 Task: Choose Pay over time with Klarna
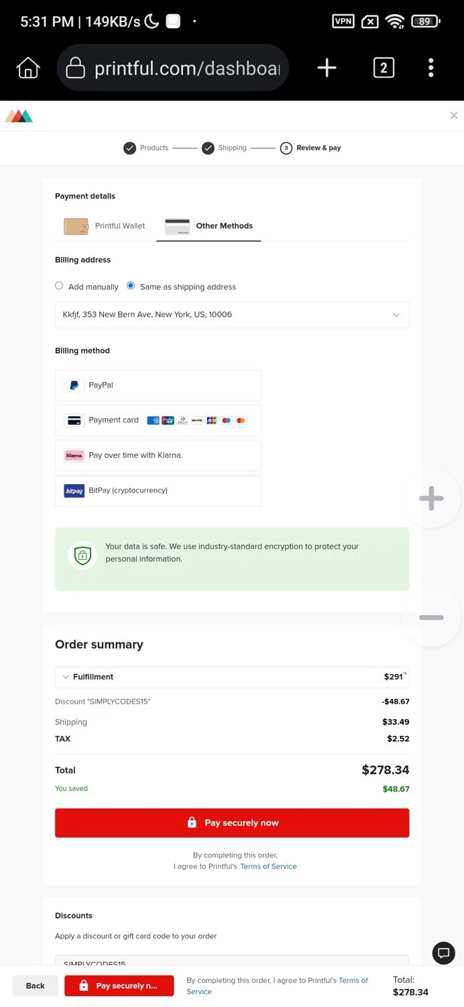[158, 455]
